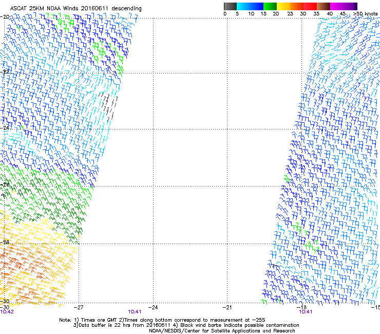Click the title 'ASCAT 25KM NOAA Winds 20160611 descending'

75,9
